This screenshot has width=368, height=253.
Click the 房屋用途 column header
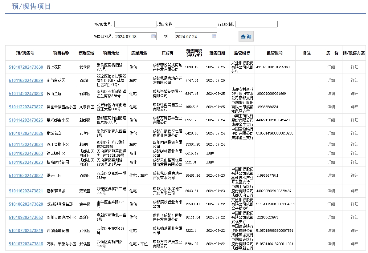(x=139, y=53)
